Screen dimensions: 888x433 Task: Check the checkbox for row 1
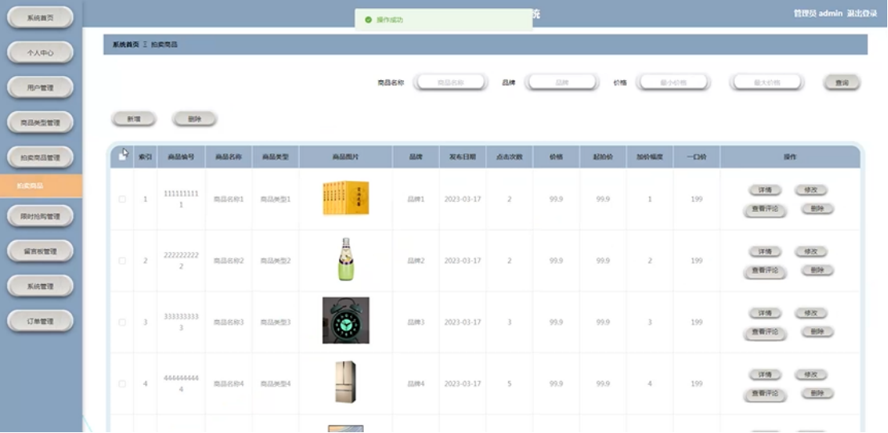point(123,199)
